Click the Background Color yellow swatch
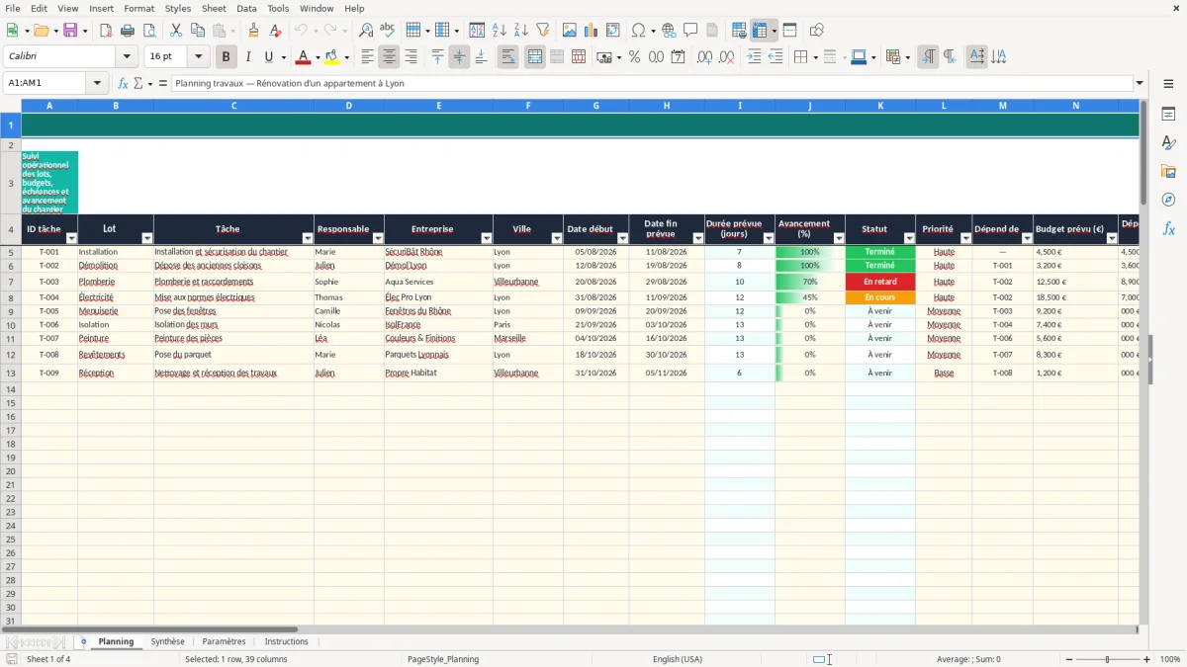Image resolution: width=1187 pixels, height=667 pixels. coord(331,57)
